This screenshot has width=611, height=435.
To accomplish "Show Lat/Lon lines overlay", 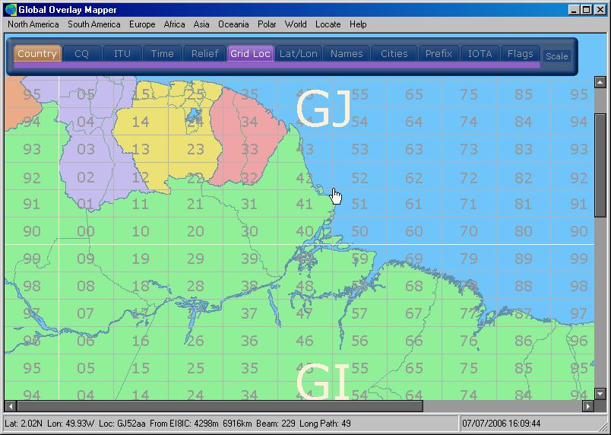I will (298, 54).
